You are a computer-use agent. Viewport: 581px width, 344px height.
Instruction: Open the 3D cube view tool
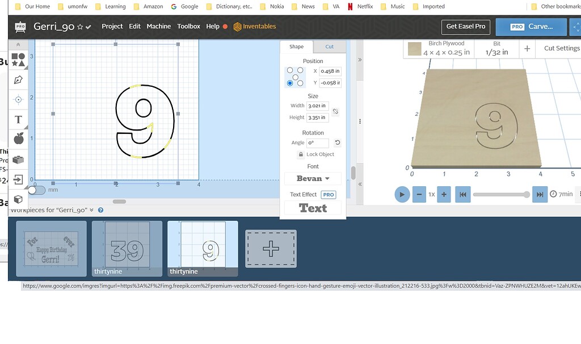[18, 198]
